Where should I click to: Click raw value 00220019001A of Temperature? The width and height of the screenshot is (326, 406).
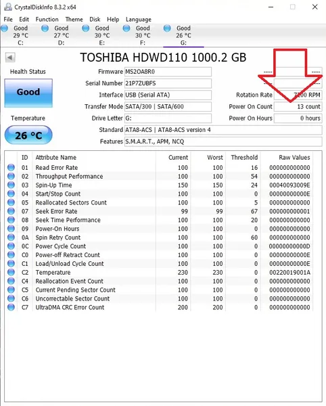(289, 273)
